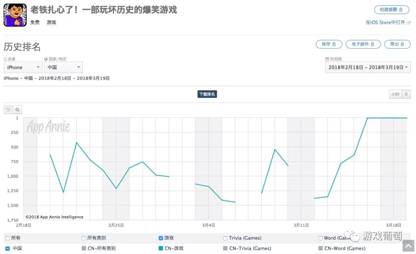Click the chart reset (undo) icon
Viewport: 416px width, 254px height.
8,110
